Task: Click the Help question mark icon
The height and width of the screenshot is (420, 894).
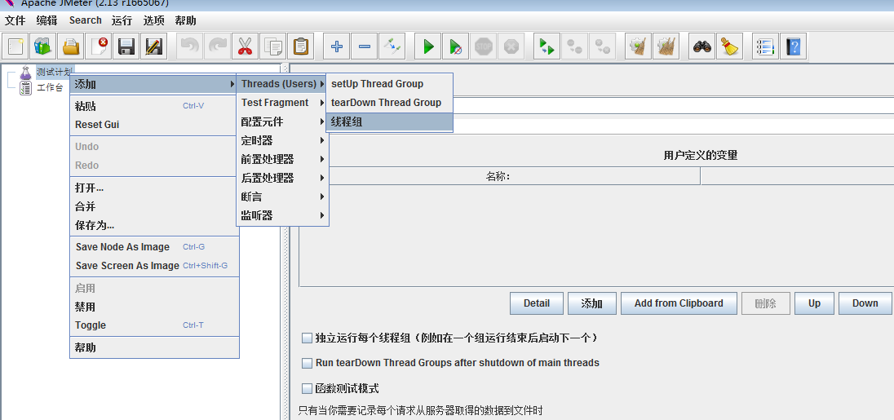Action: [793, 46]
